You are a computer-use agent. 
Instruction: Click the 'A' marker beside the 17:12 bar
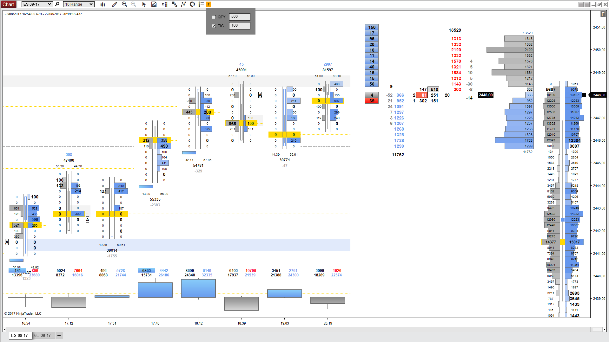point(87,220)
